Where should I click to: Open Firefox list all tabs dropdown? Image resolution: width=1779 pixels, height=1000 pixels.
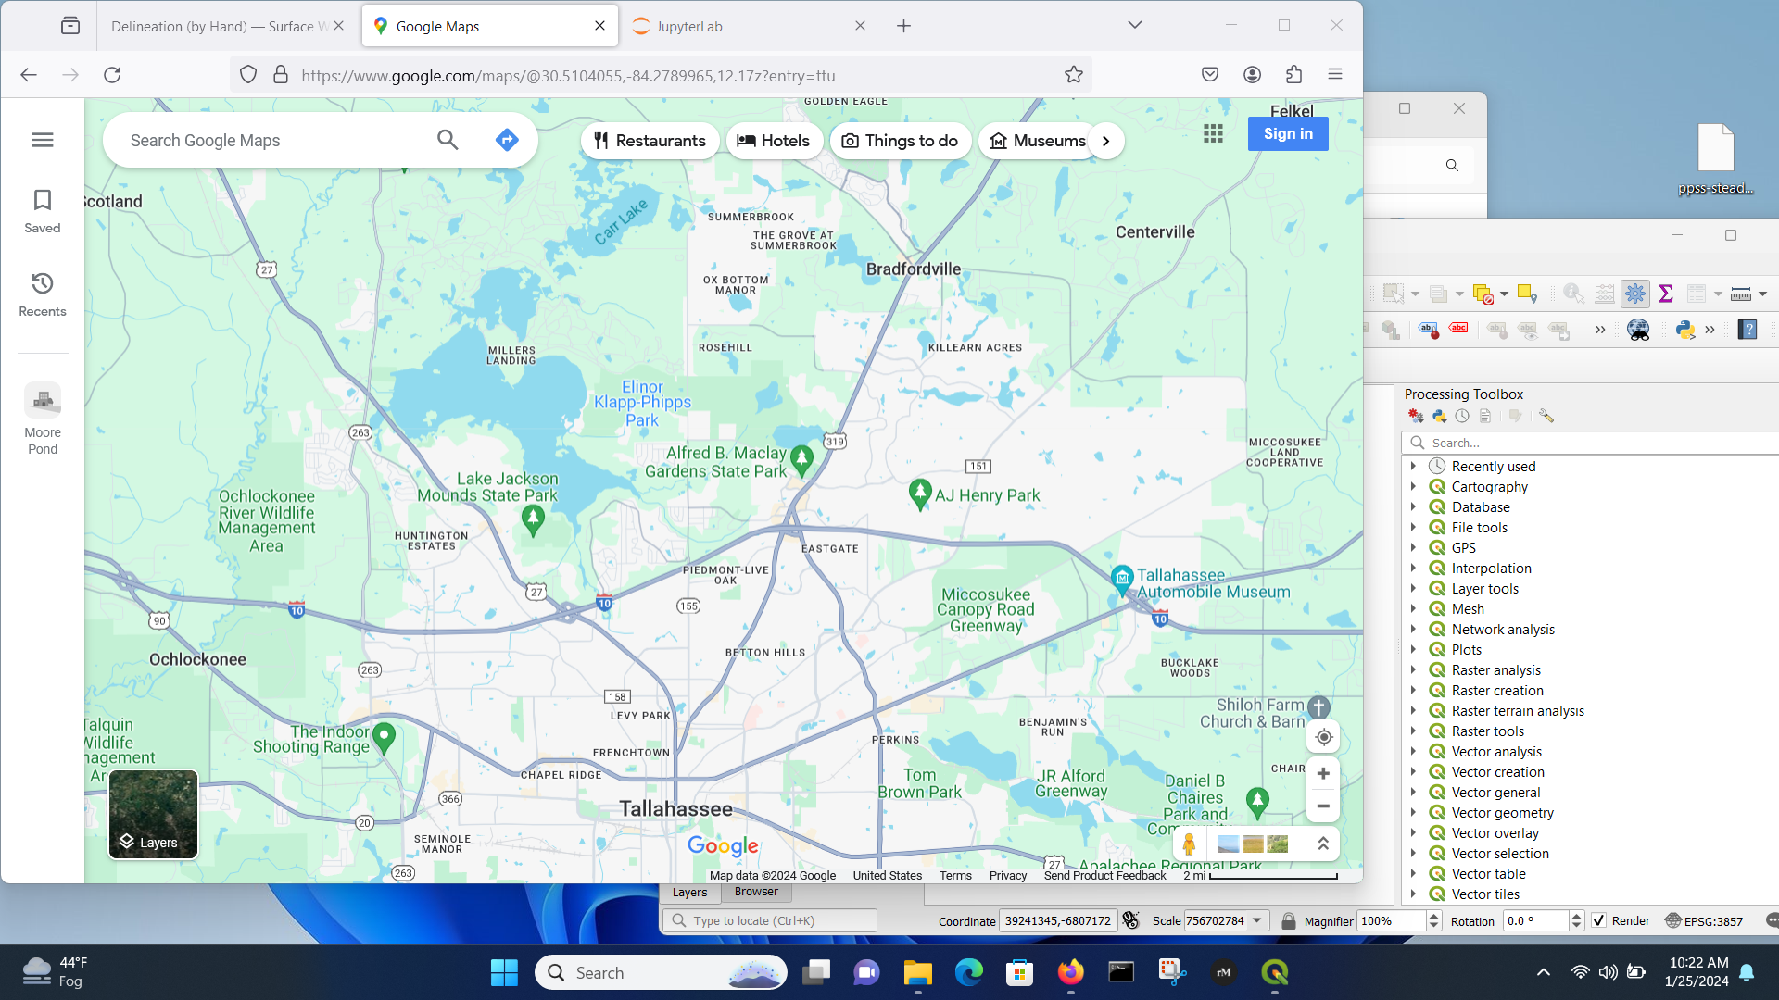(1134, 25)
